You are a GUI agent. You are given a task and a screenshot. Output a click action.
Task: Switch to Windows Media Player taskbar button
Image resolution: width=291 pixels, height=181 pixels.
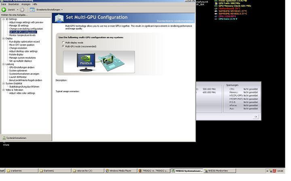click(x=120, y=171)
